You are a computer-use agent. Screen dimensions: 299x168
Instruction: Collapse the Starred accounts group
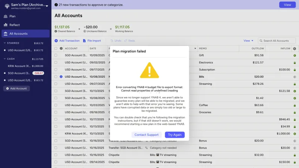click(x=5, y=43)
